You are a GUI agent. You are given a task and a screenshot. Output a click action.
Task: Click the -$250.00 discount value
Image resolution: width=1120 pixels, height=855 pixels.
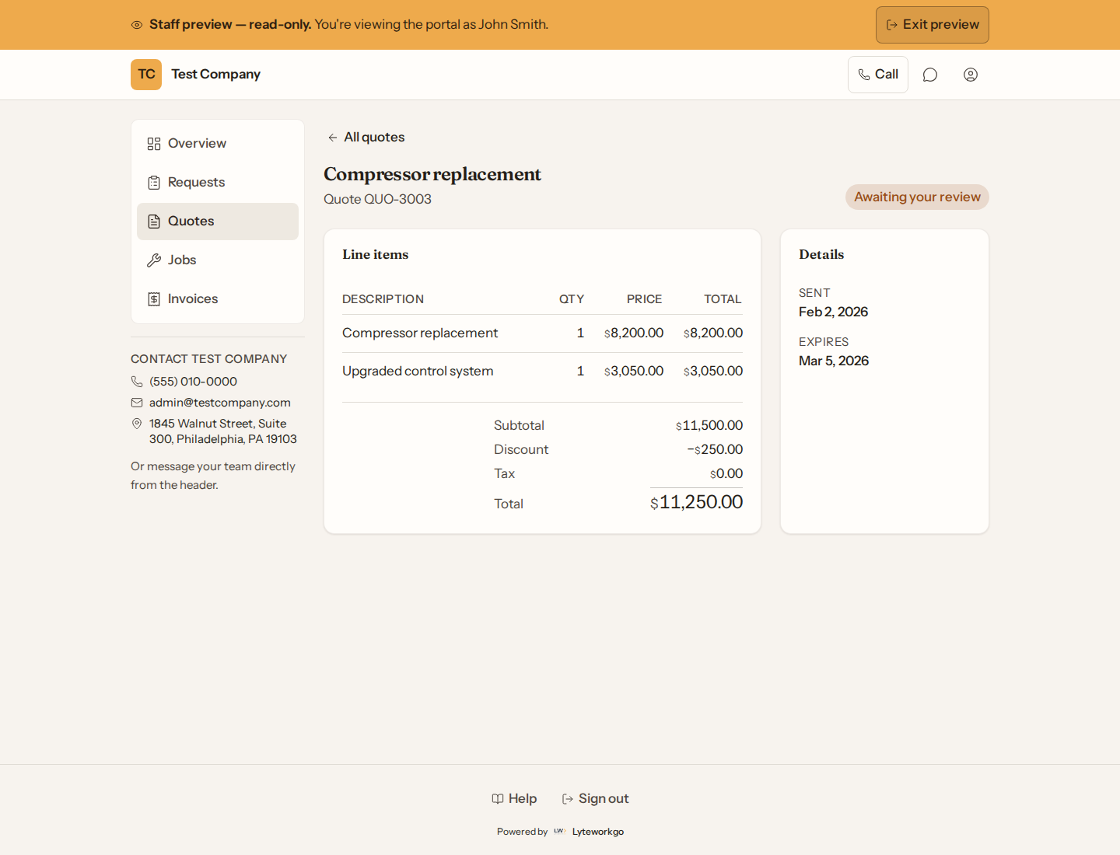tap(715, 449)
